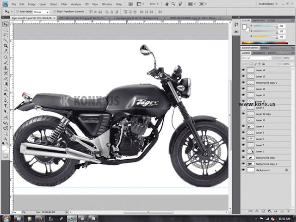
Task: Select the Layer 9 layer row
Action: (x=266, y=126)
